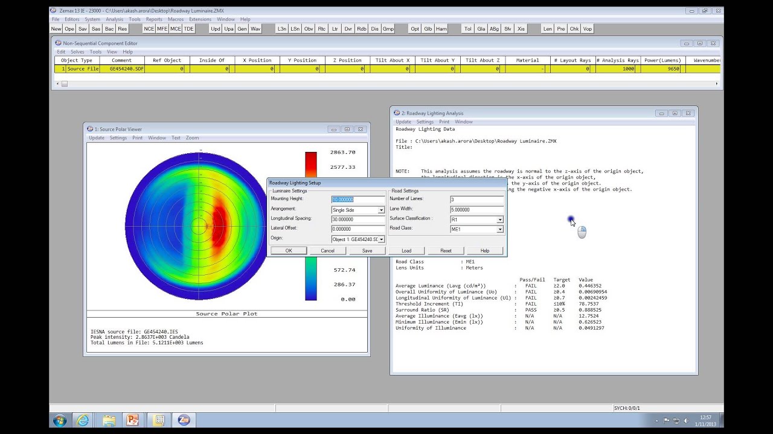
Task: Open Zoom menu in Source Polar Viewer
Action: tap(192, 138)
